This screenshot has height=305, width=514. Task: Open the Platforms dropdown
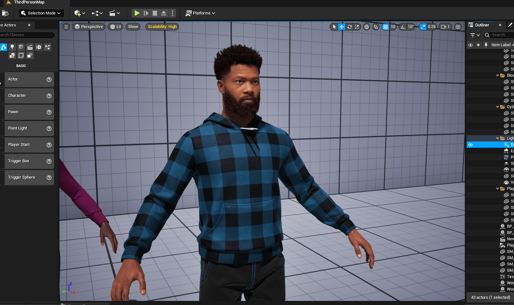point(200,13)
